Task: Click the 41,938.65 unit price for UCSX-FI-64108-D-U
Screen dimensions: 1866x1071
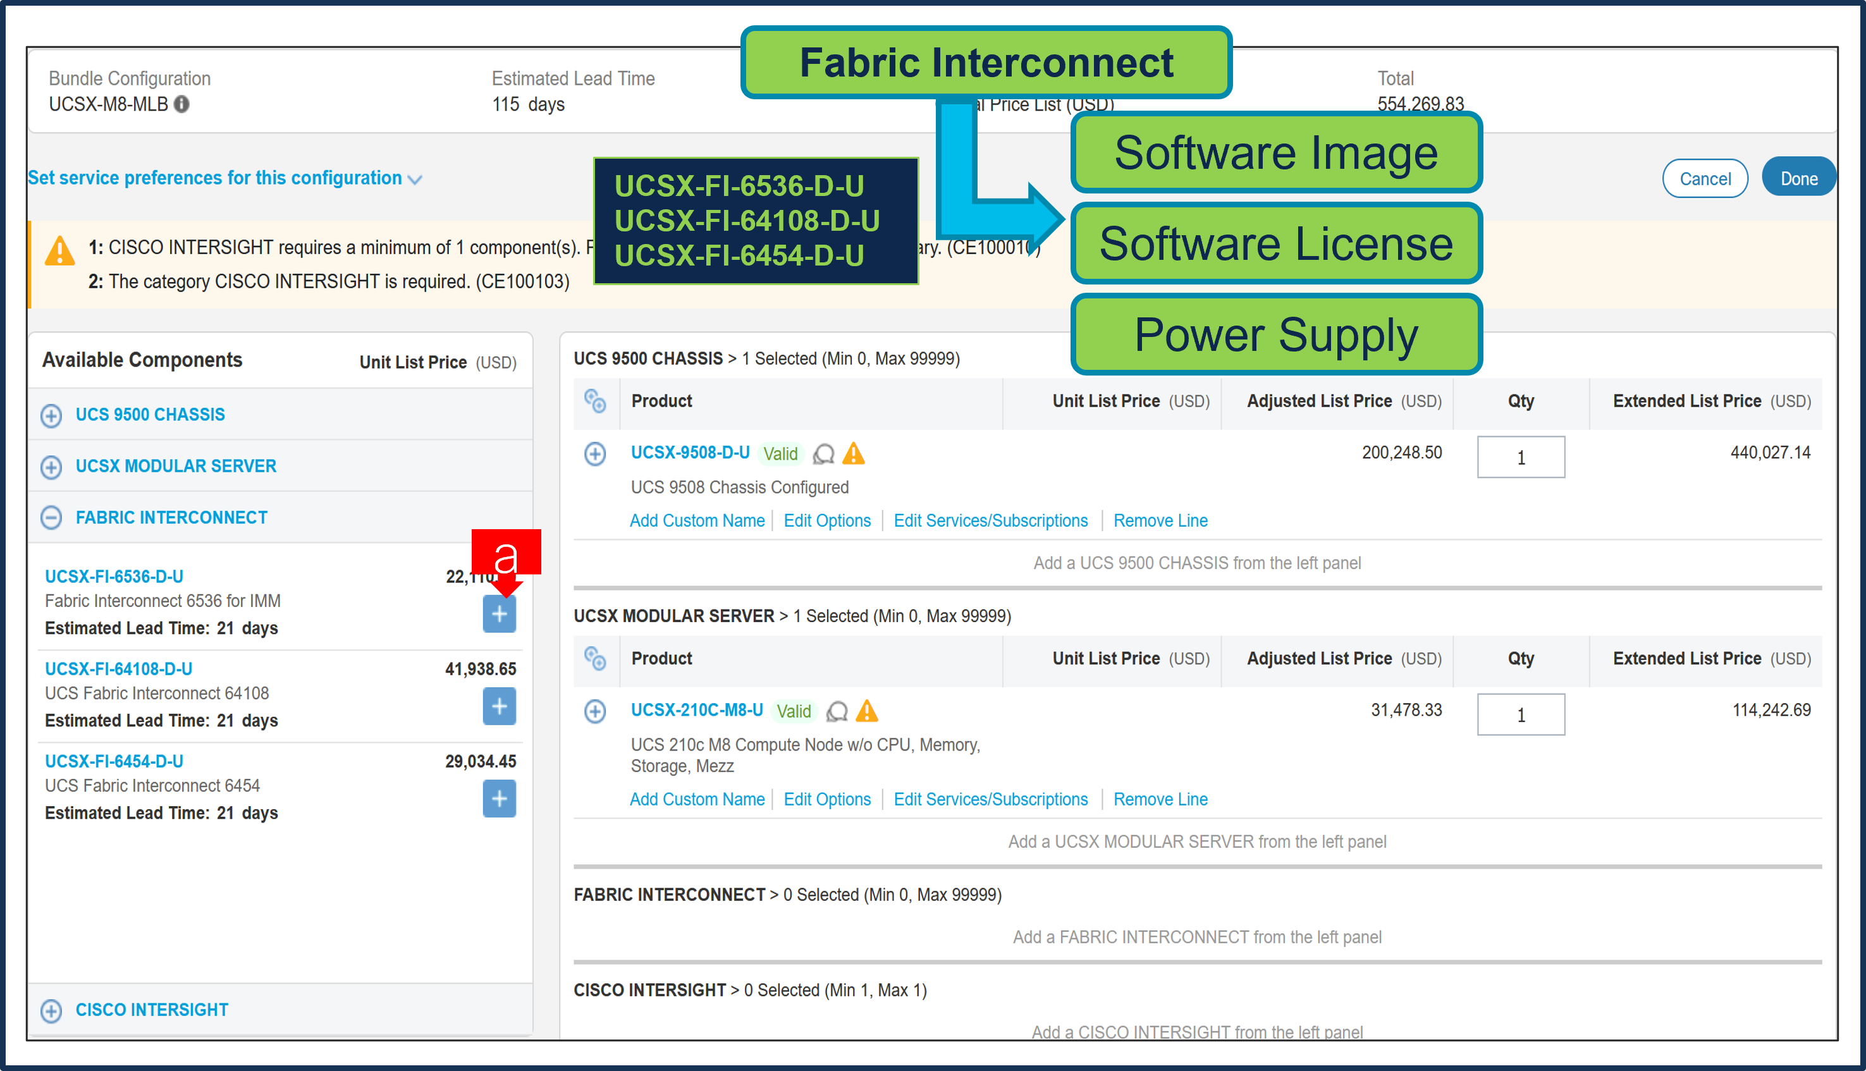Action: (481, 670)
